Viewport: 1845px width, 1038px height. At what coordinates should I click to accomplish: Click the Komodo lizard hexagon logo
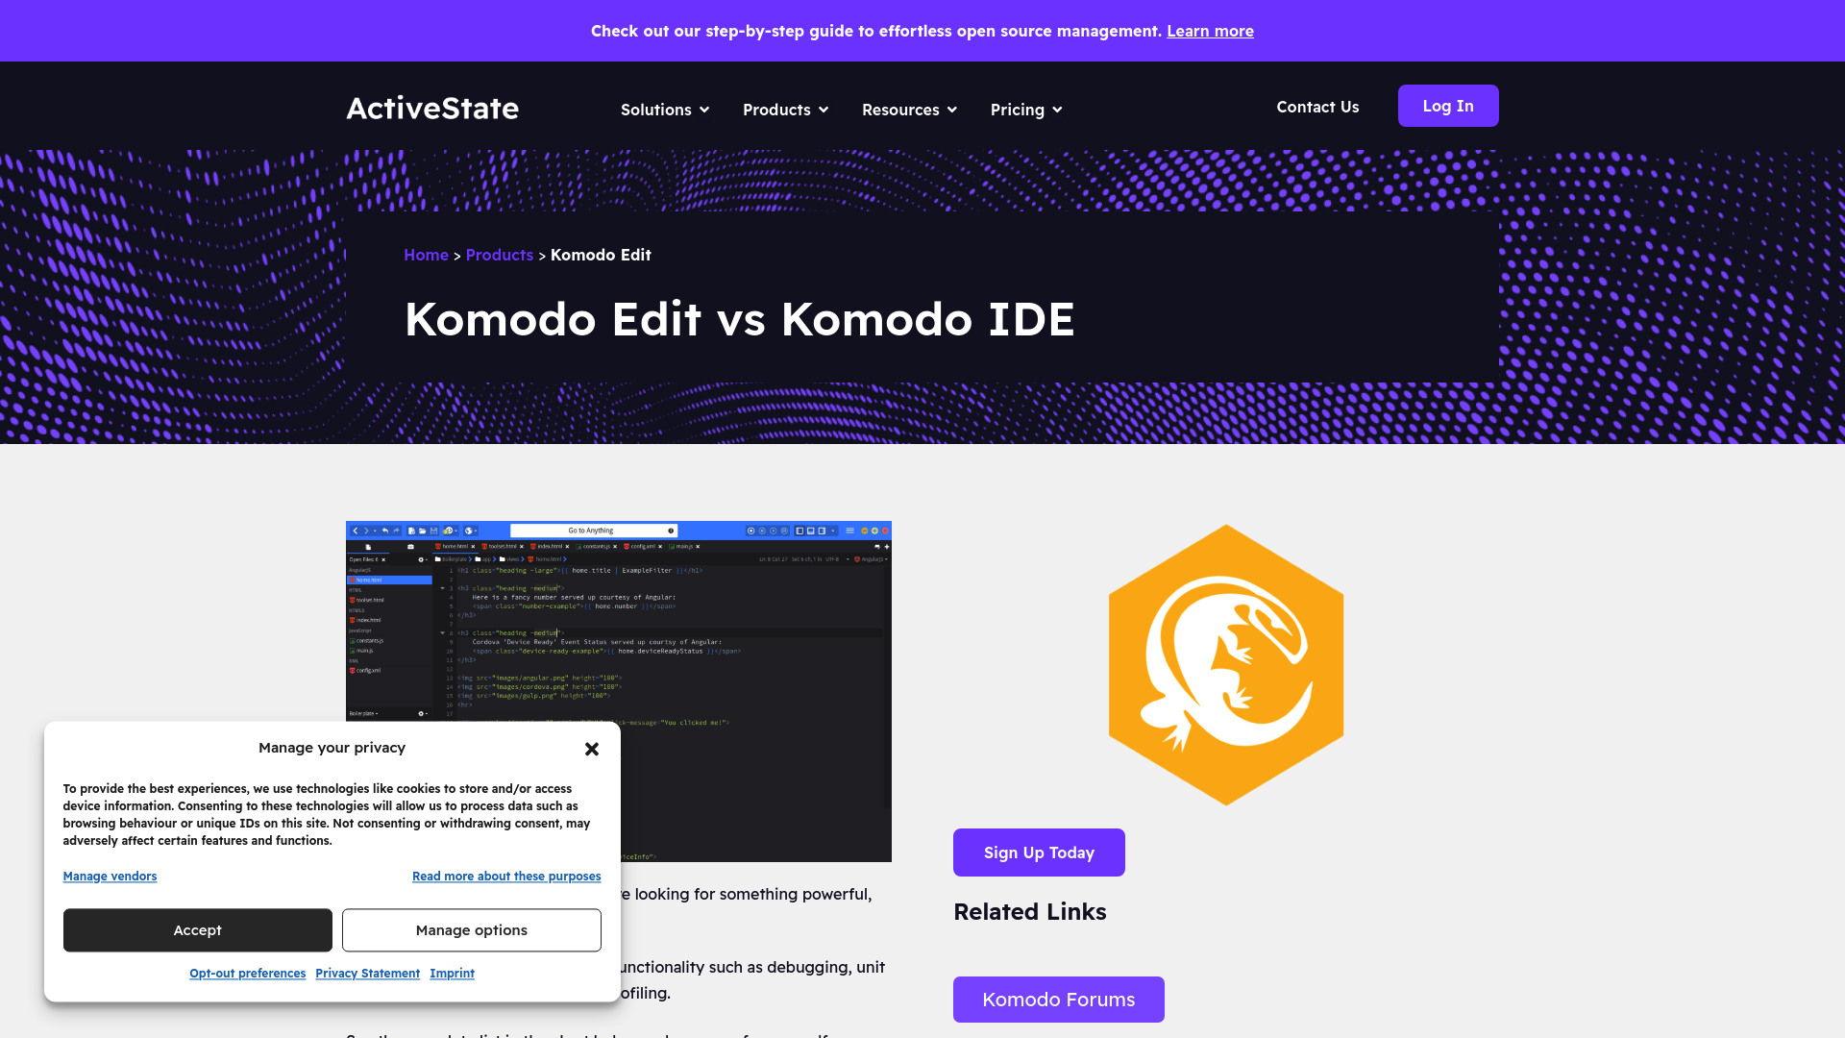click(x=1226, y=665)
